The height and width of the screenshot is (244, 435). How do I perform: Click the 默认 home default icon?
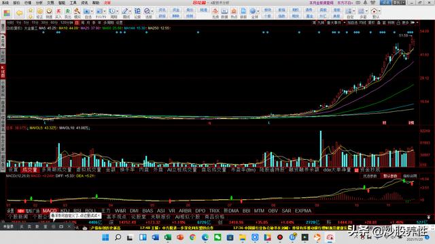pyautogui.click(x=374, y=11)
